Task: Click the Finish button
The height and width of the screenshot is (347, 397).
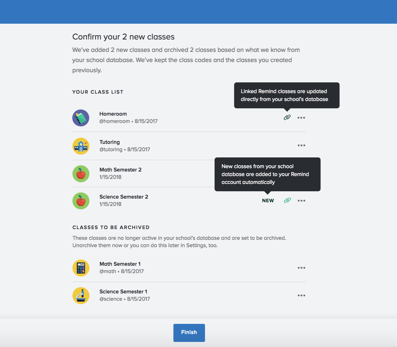Action: pos(189,333)
